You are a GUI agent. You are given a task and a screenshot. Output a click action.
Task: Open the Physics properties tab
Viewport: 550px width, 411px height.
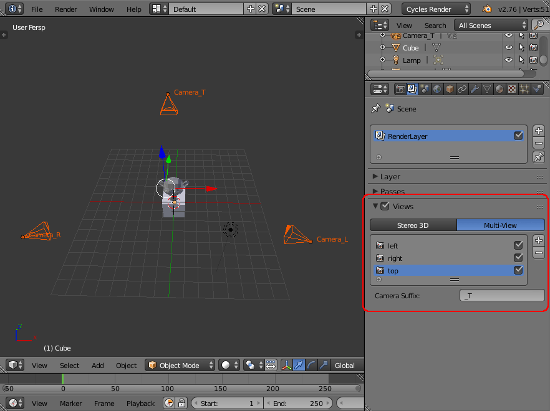click(x=537, y=89)
